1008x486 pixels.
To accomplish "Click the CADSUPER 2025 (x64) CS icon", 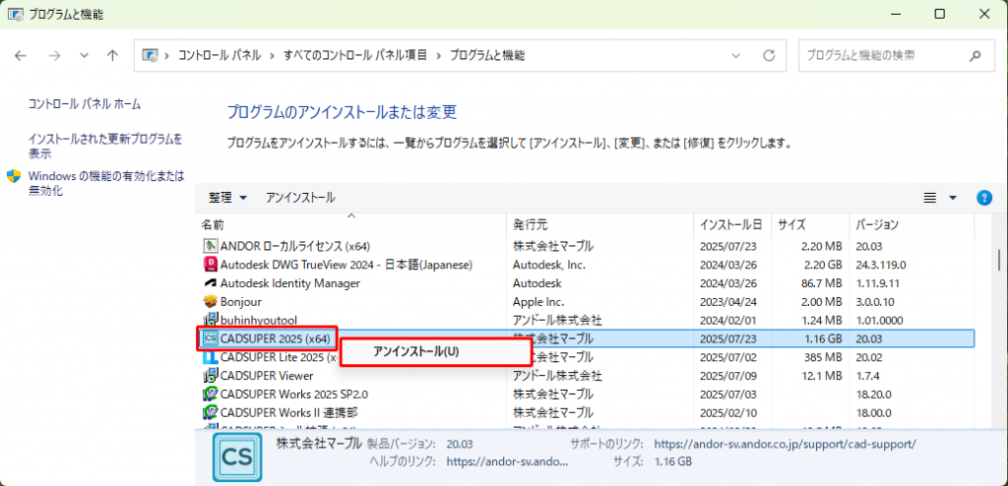I will pyautogui.click(x=211, y=338).
